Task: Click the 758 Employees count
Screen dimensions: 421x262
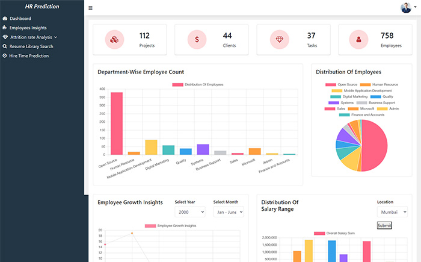Action: click(387, 36)
